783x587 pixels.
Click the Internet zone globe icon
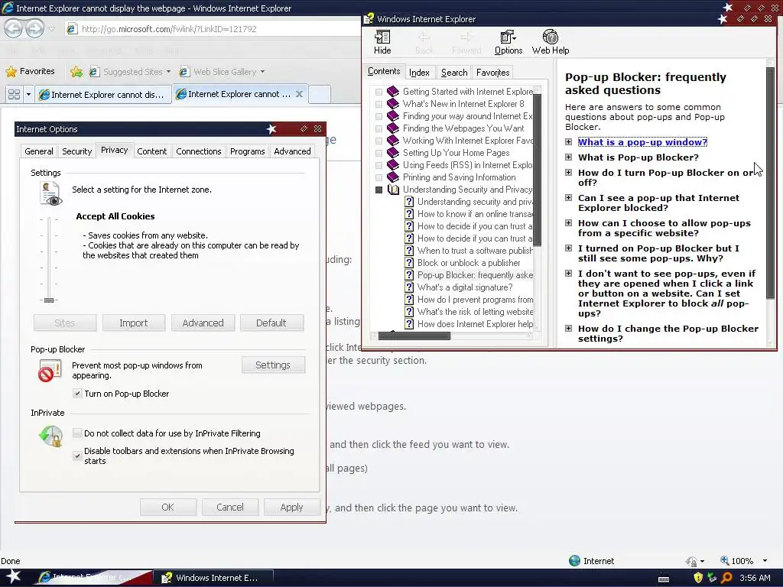point(575,560)
